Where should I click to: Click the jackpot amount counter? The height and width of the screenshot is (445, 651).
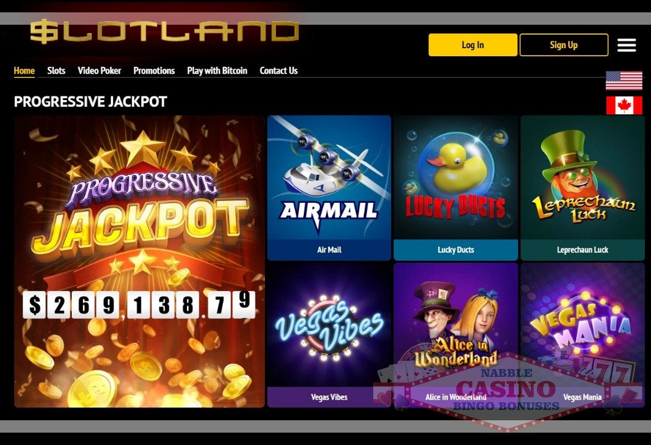[x=139, y=305]
